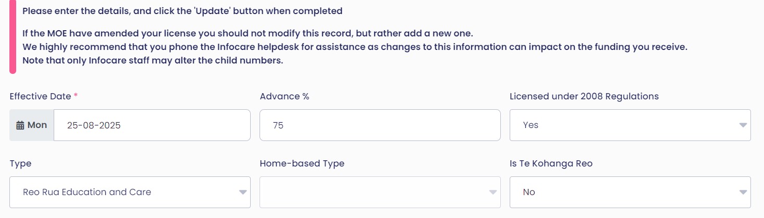The height and width of the screenshot is (218, 764).
Task: Click the calendar icon beside Effective Date
Action: pyautogui.click(x=20, y=125)
